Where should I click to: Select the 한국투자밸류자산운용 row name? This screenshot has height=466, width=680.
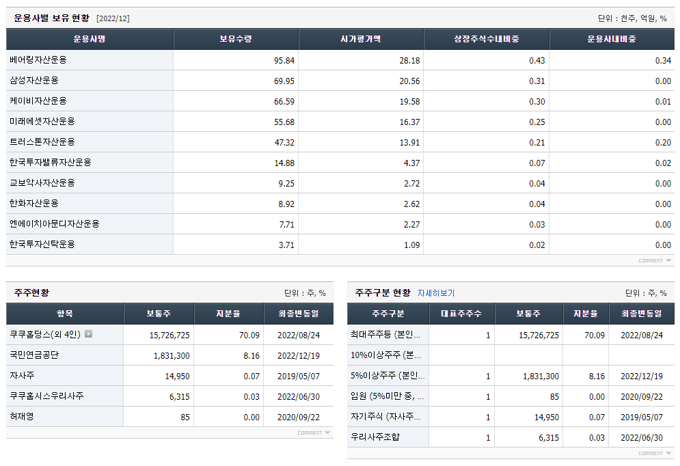pyautogui.click(x=51, y=162)
